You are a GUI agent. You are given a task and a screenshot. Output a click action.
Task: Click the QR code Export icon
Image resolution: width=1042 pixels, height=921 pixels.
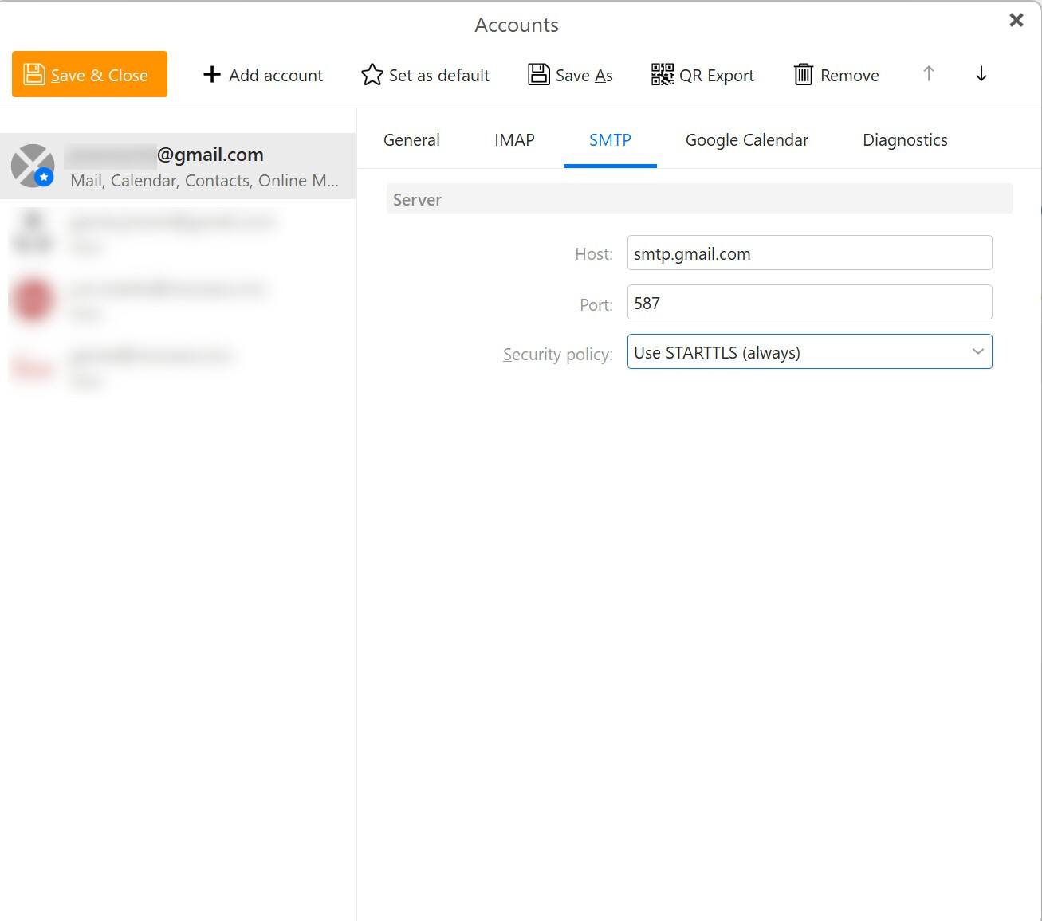(662, 75)
